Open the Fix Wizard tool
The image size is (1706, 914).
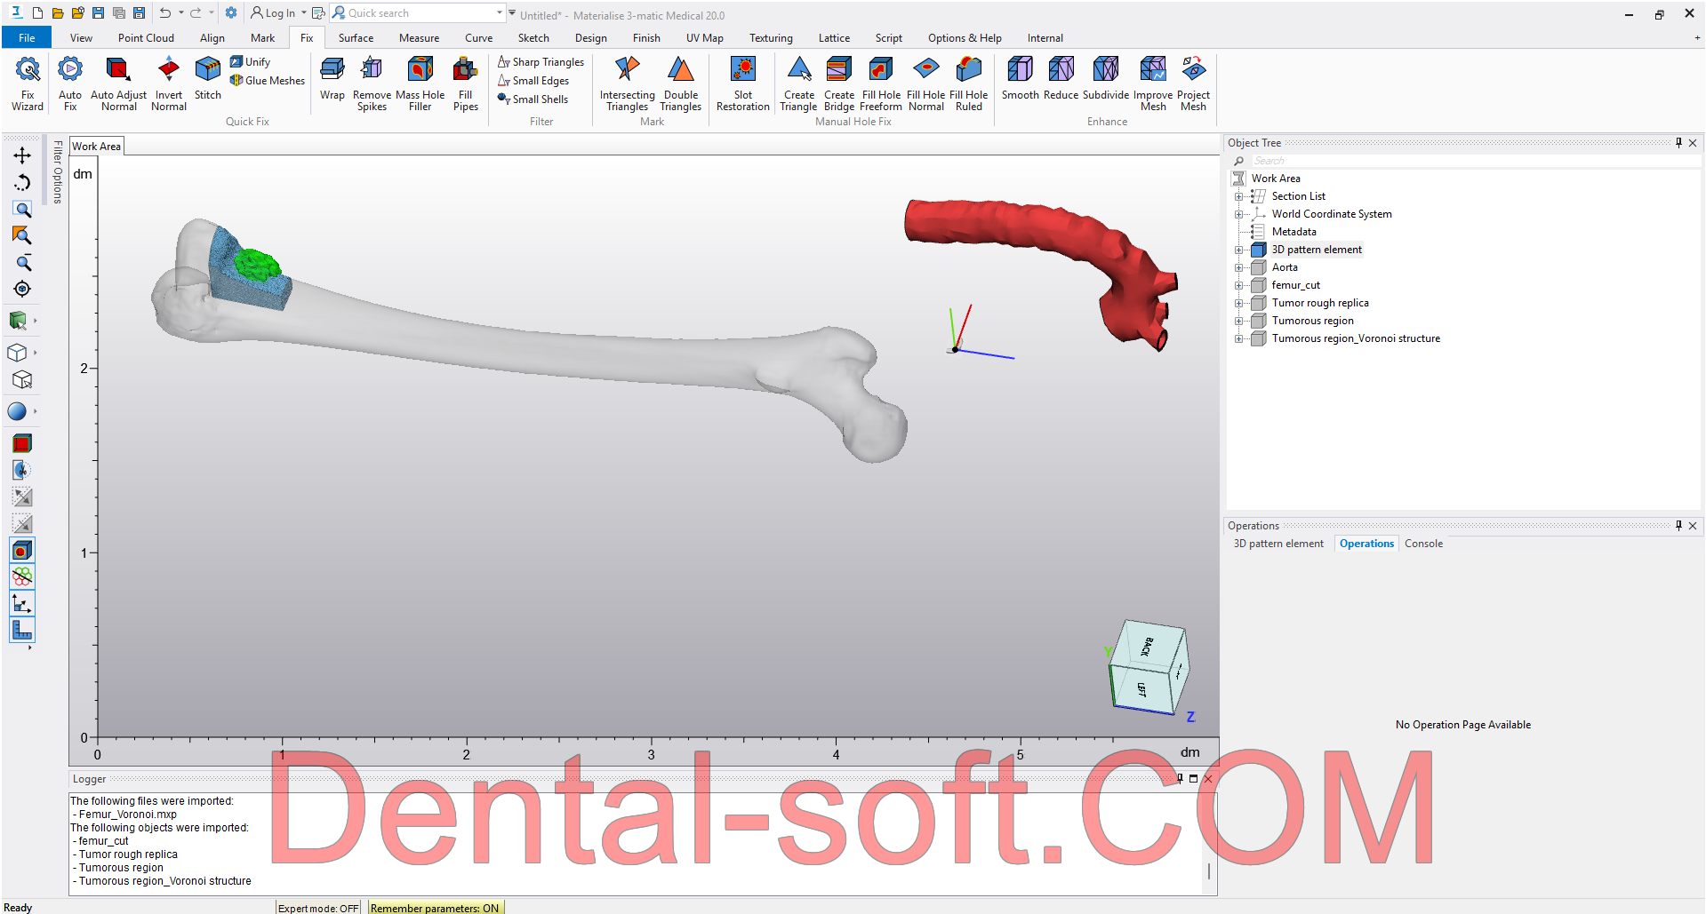click(x=28, y=83)
